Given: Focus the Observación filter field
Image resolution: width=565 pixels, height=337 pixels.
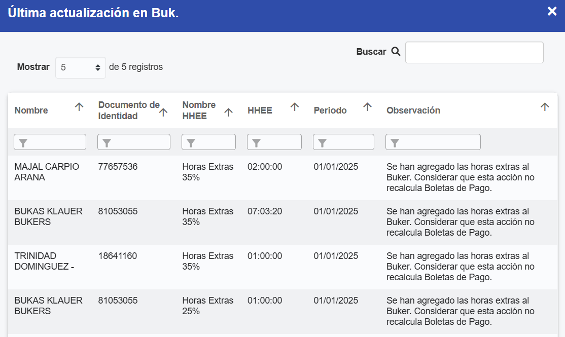Looking at the screenshot, I should click(433, 142).
